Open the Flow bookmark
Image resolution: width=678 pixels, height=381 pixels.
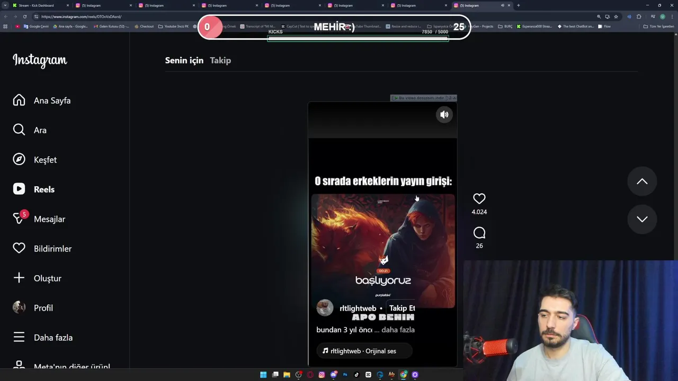coord(604,26)
